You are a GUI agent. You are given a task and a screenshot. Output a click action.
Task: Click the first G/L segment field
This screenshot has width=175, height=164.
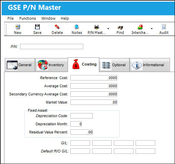[x=80, y=143]
